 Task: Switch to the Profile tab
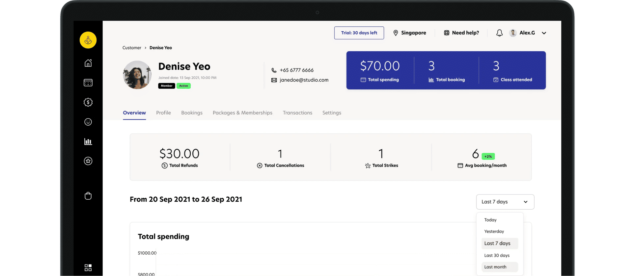click(x=163, y=113)
